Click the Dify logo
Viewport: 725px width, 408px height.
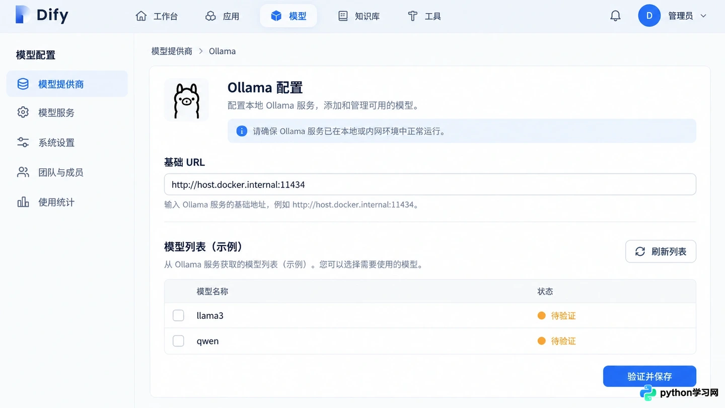[42, 15]
